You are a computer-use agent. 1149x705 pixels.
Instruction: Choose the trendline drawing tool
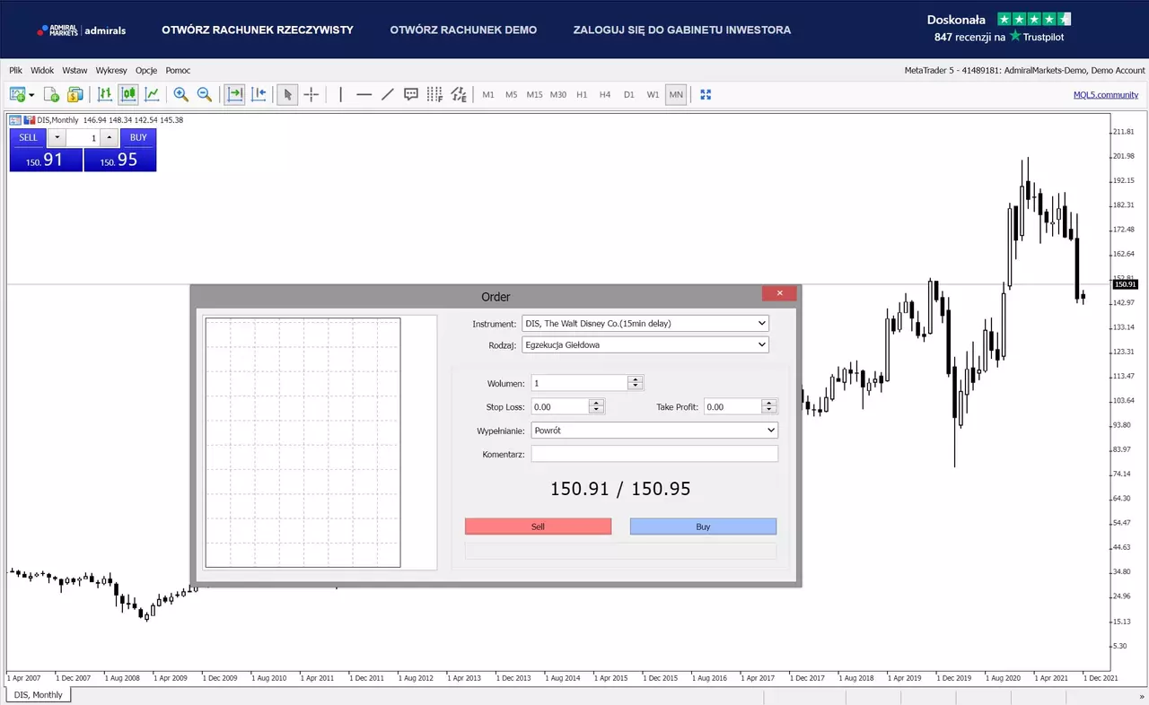coord(388,94)
